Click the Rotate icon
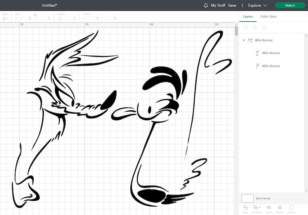 (x=60, y=19)
